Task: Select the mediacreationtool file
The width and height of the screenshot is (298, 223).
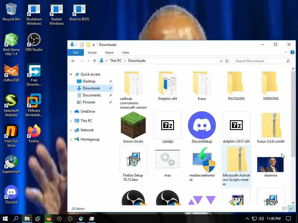Action: (x=202, y=164)
